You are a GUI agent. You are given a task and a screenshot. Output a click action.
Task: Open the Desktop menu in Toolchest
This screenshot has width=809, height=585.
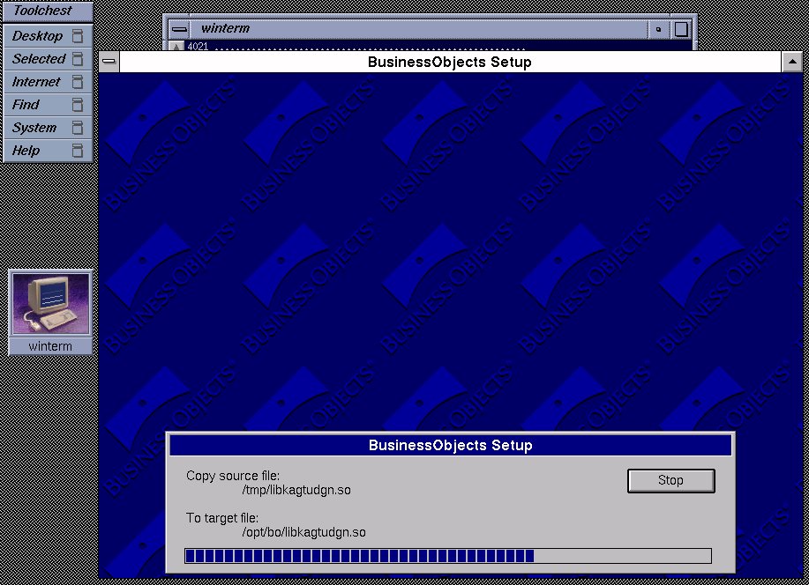coord(38,36)
